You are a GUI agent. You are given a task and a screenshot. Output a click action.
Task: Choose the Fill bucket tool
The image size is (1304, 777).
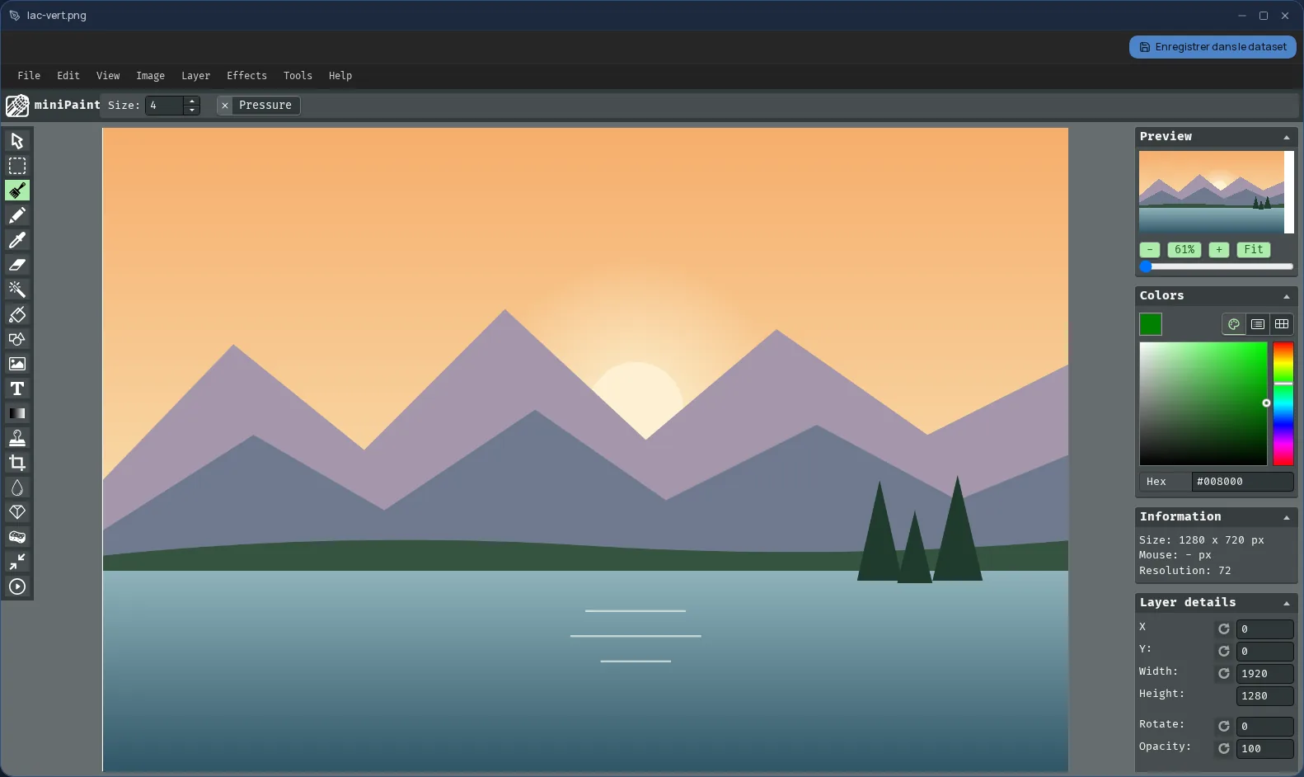pos(17,314)
